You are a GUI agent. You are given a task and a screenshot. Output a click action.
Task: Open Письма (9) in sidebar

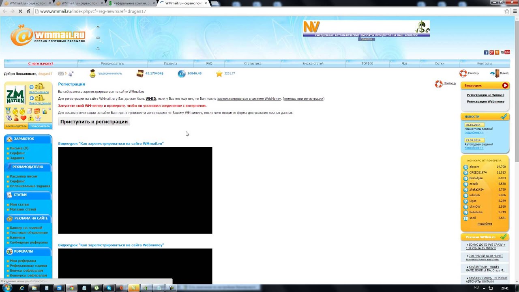(19, 148)
